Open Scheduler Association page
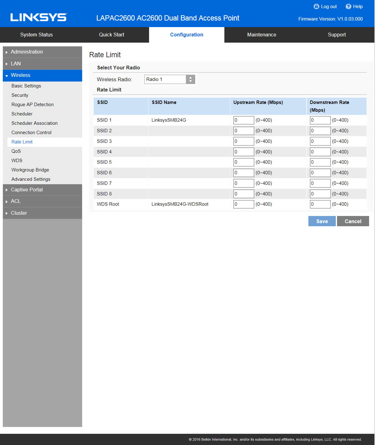375x445 pixels. (x=35, y=123)
